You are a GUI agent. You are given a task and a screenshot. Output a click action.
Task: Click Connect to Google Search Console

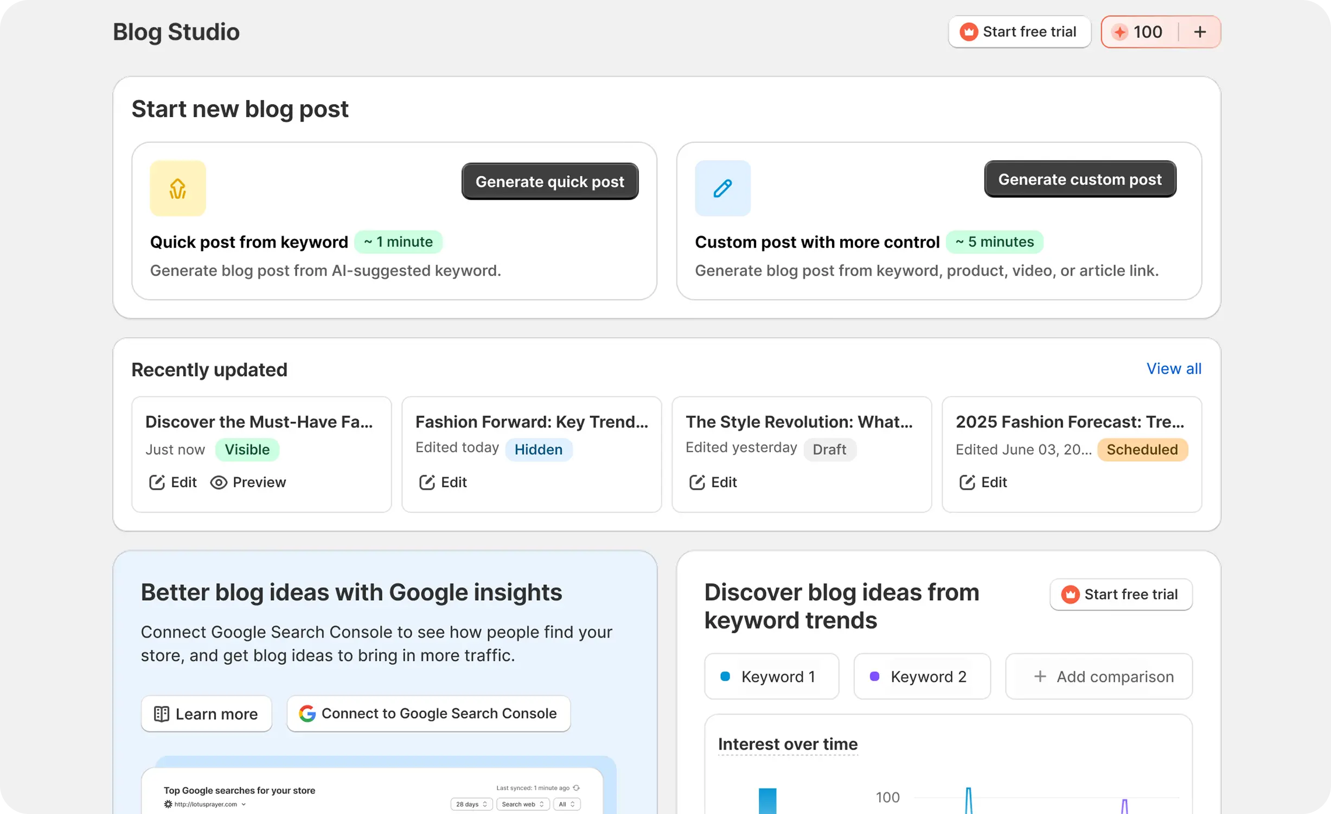428,713
